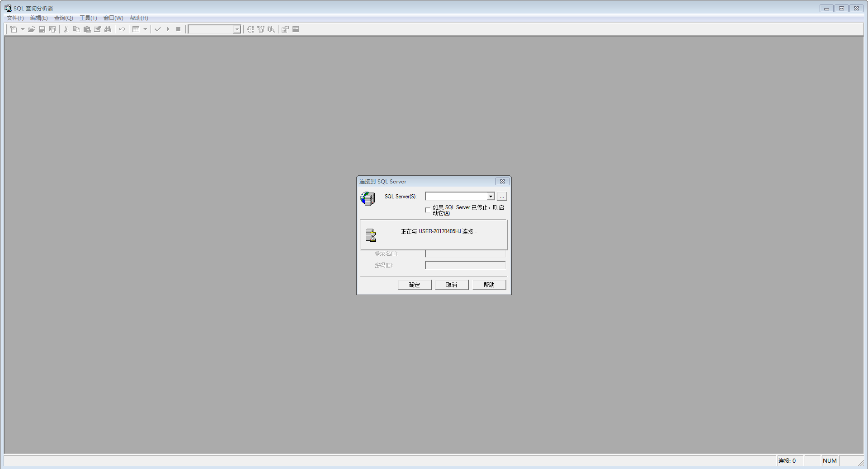Save the current query
This screenshot has width=868, height=469.
click(x=42, y=29)
